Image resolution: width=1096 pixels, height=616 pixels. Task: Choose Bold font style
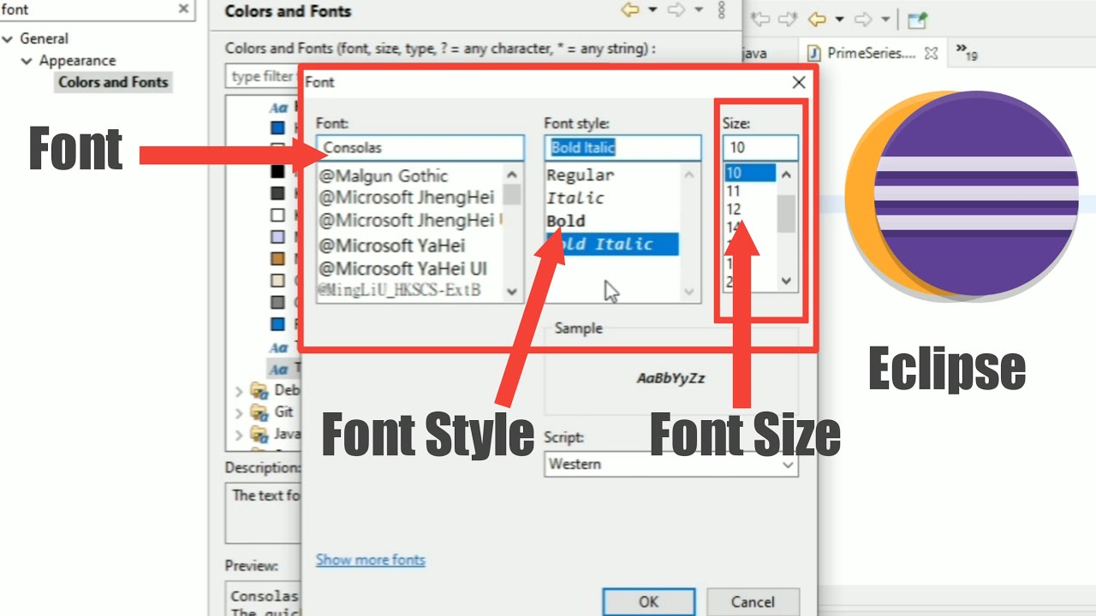tap(566, 221)
